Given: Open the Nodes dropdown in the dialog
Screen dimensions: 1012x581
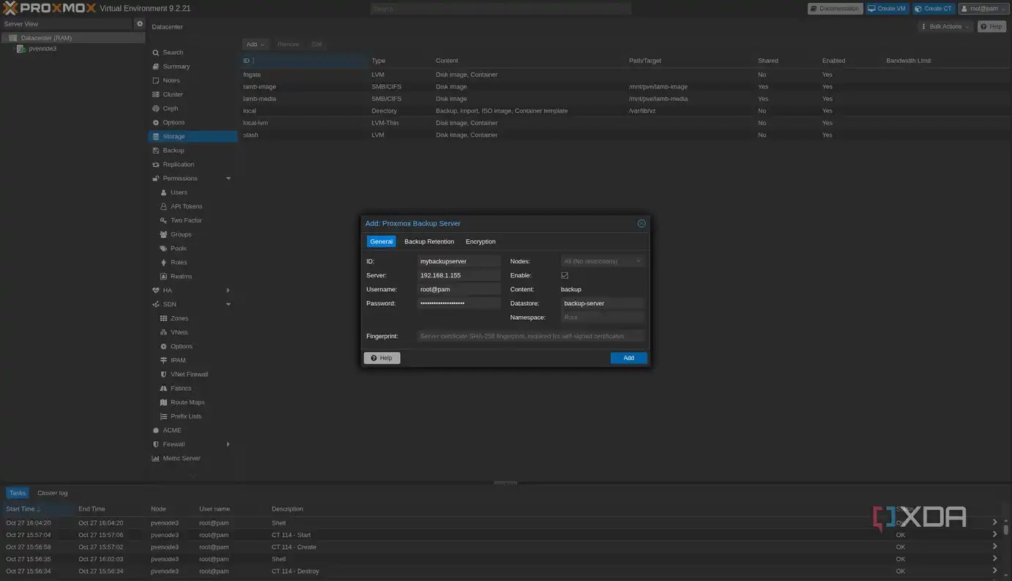Looking at the screenshot, I should tap(639, 261).
